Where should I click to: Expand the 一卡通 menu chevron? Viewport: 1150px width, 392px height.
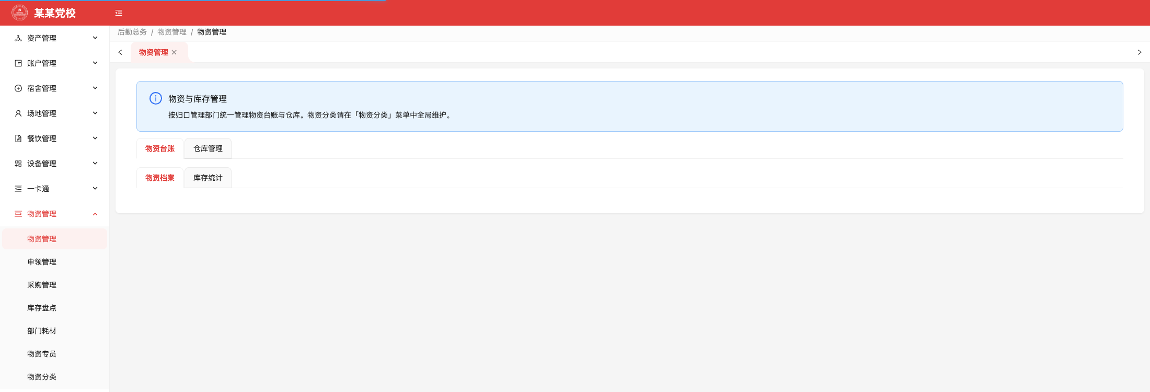(95, 188)
